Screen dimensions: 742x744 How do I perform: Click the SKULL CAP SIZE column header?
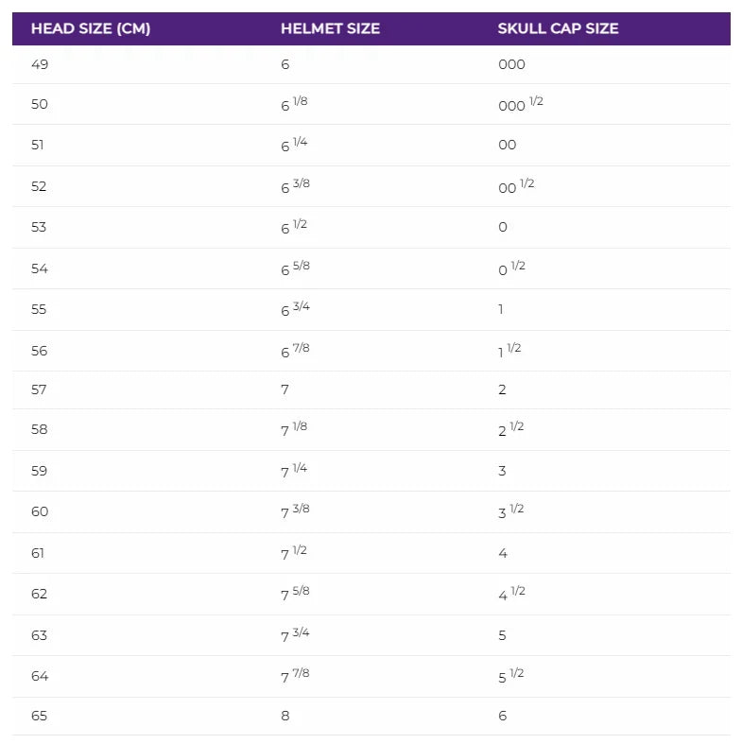558,28
